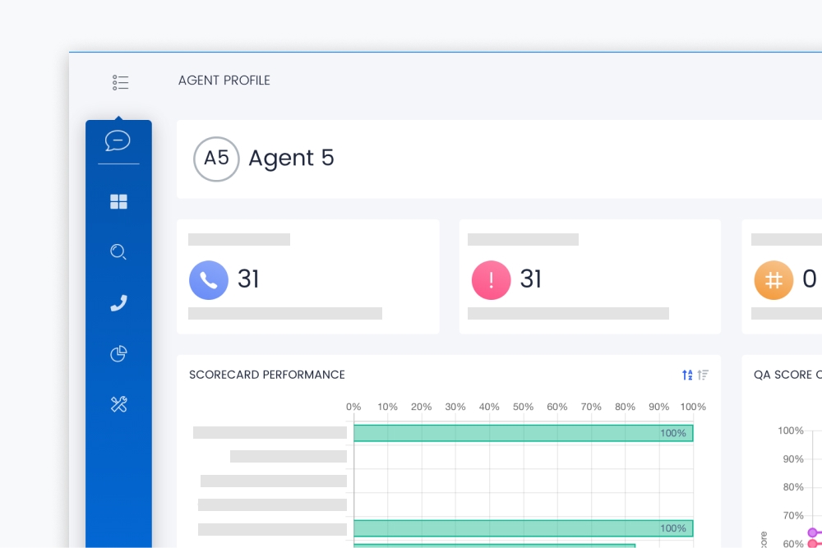This screenshot has height=548, width=822.
Task: Click the pink exclamation badge icon
Action: tap(492, 280)
